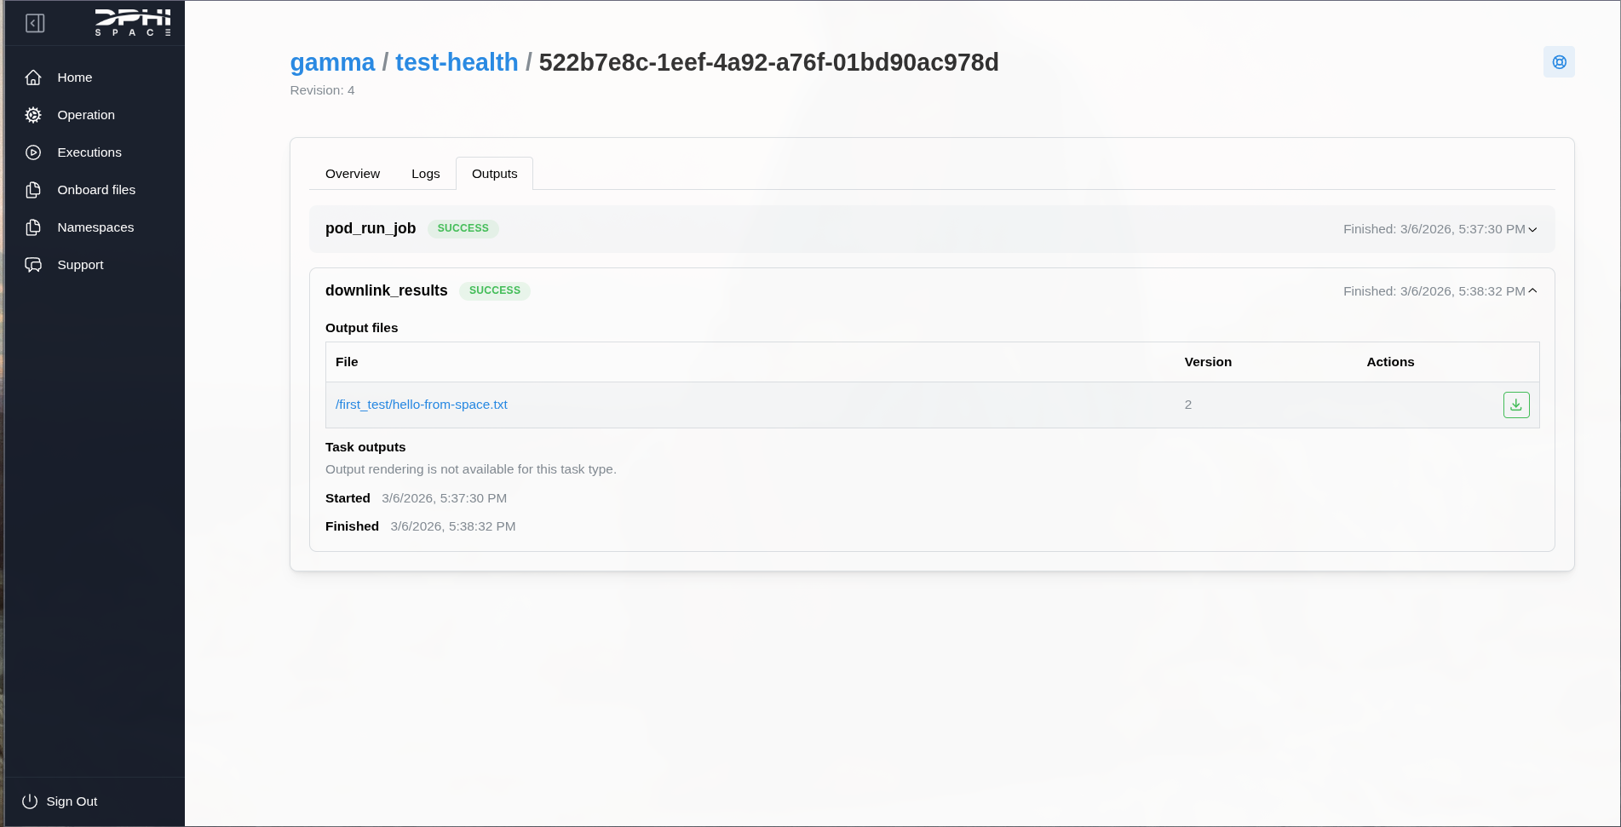Open the gamma breadcrumb link
This screenshot has height=827, width=1621.
(332, 62)
